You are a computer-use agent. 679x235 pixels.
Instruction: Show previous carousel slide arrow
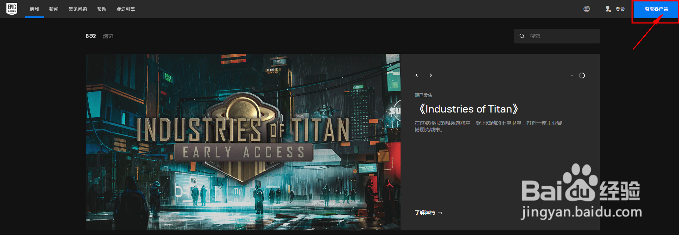tap(417, 75)
